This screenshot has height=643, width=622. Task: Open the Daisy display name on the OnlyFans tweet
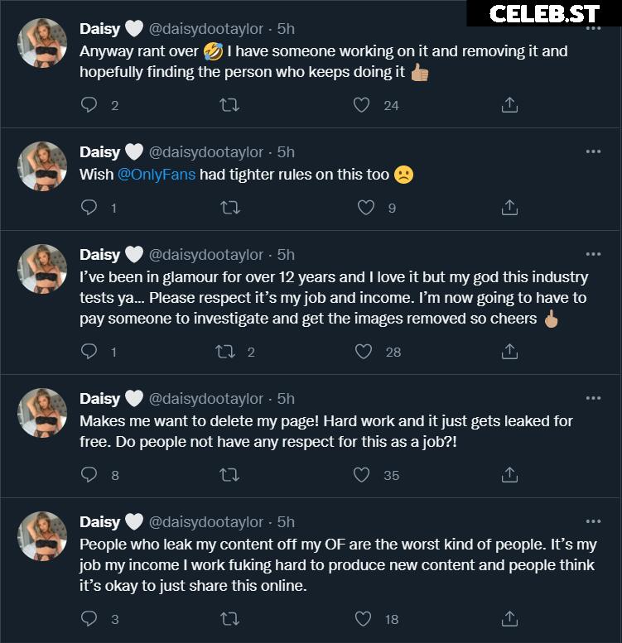point(99,151)
